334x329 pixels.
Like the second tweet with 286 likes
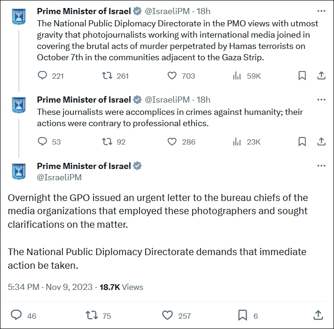[172, 142]
